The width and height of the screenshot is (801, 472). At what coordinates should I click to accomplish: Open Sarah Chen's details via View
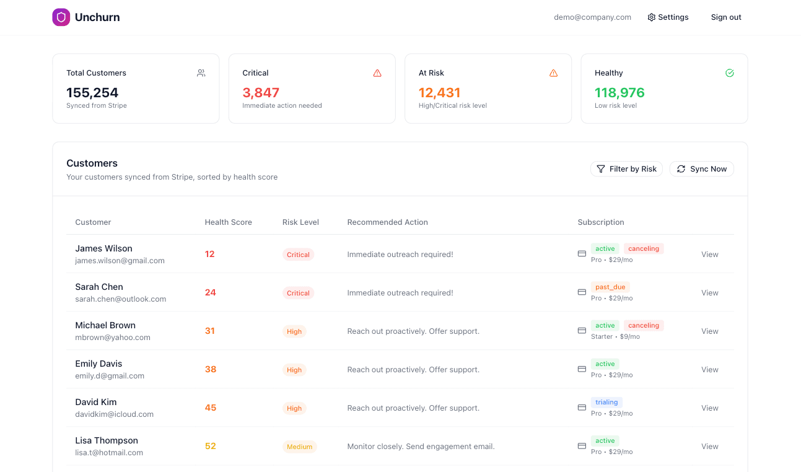709,292
